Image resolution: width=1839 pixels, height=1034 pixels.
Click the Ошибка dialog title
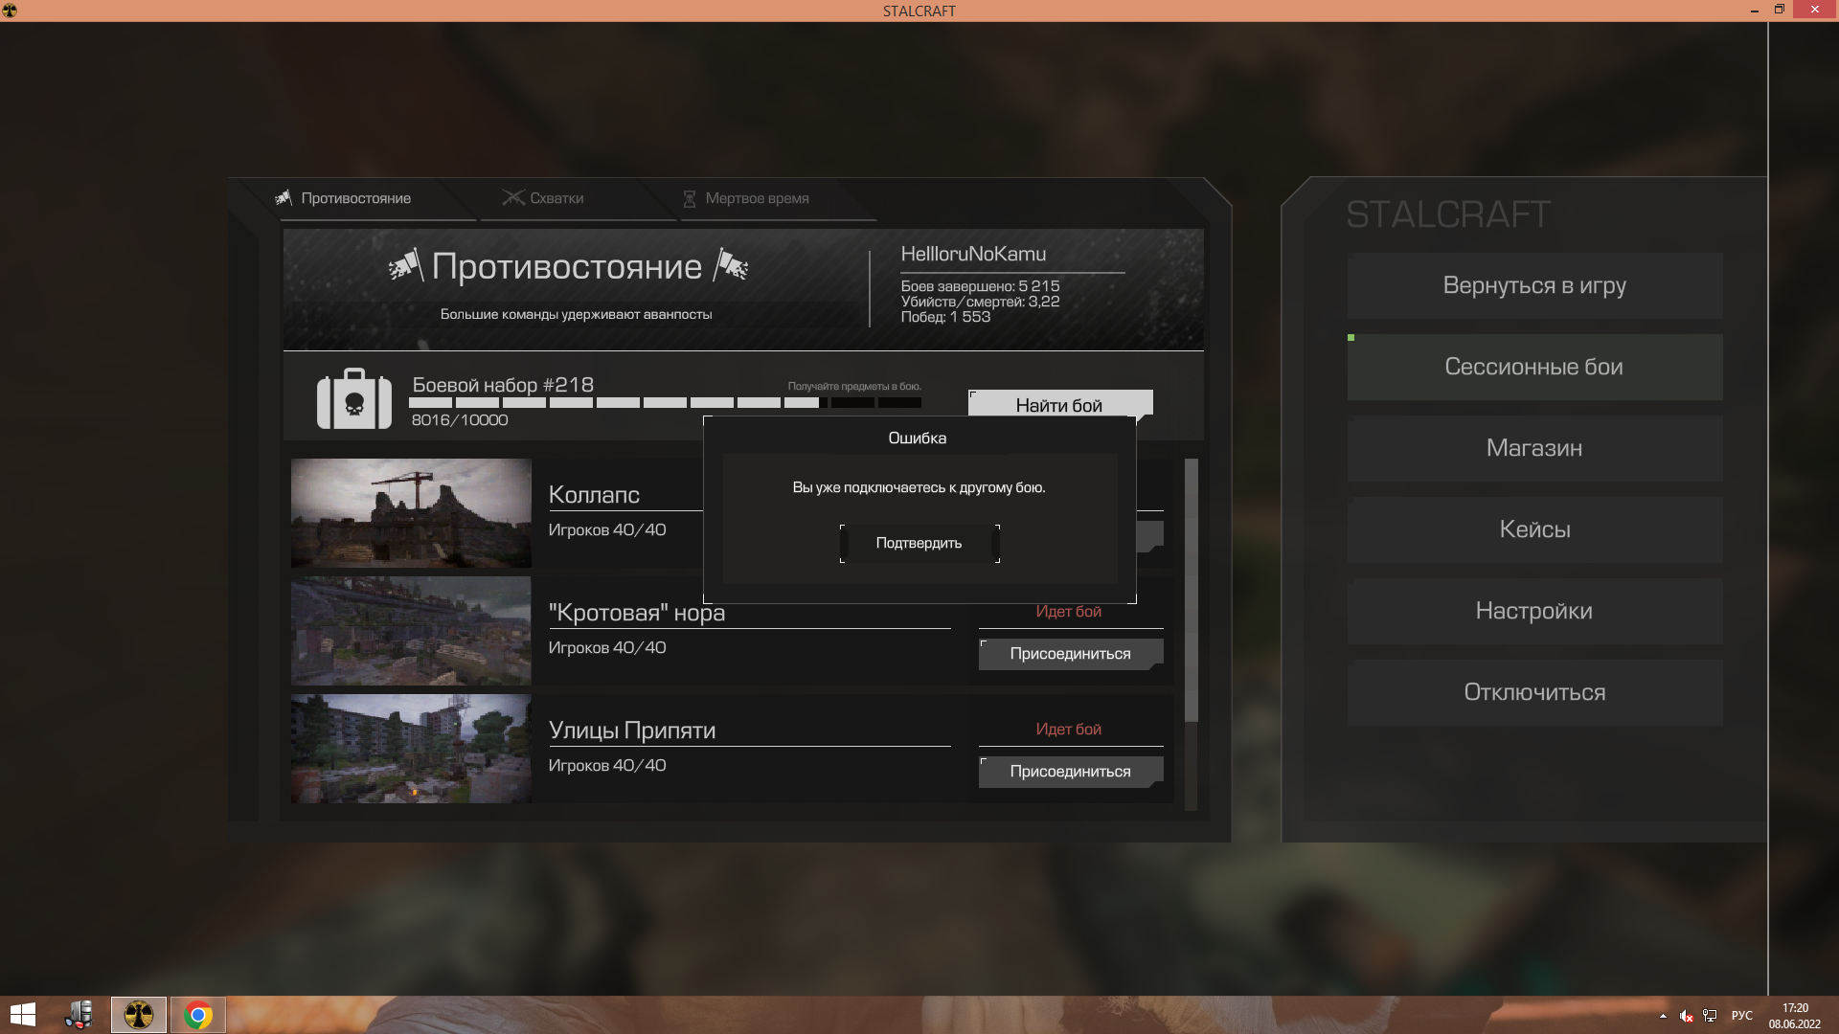918,438
